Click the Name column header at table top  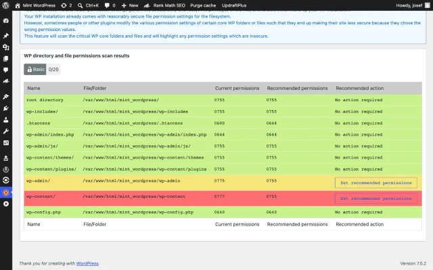pyautogui.click(x=34, y=88)
